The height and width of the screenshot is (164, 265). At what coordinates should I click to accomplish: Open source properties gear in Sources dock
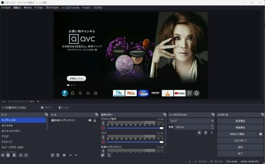pos(64,155)
